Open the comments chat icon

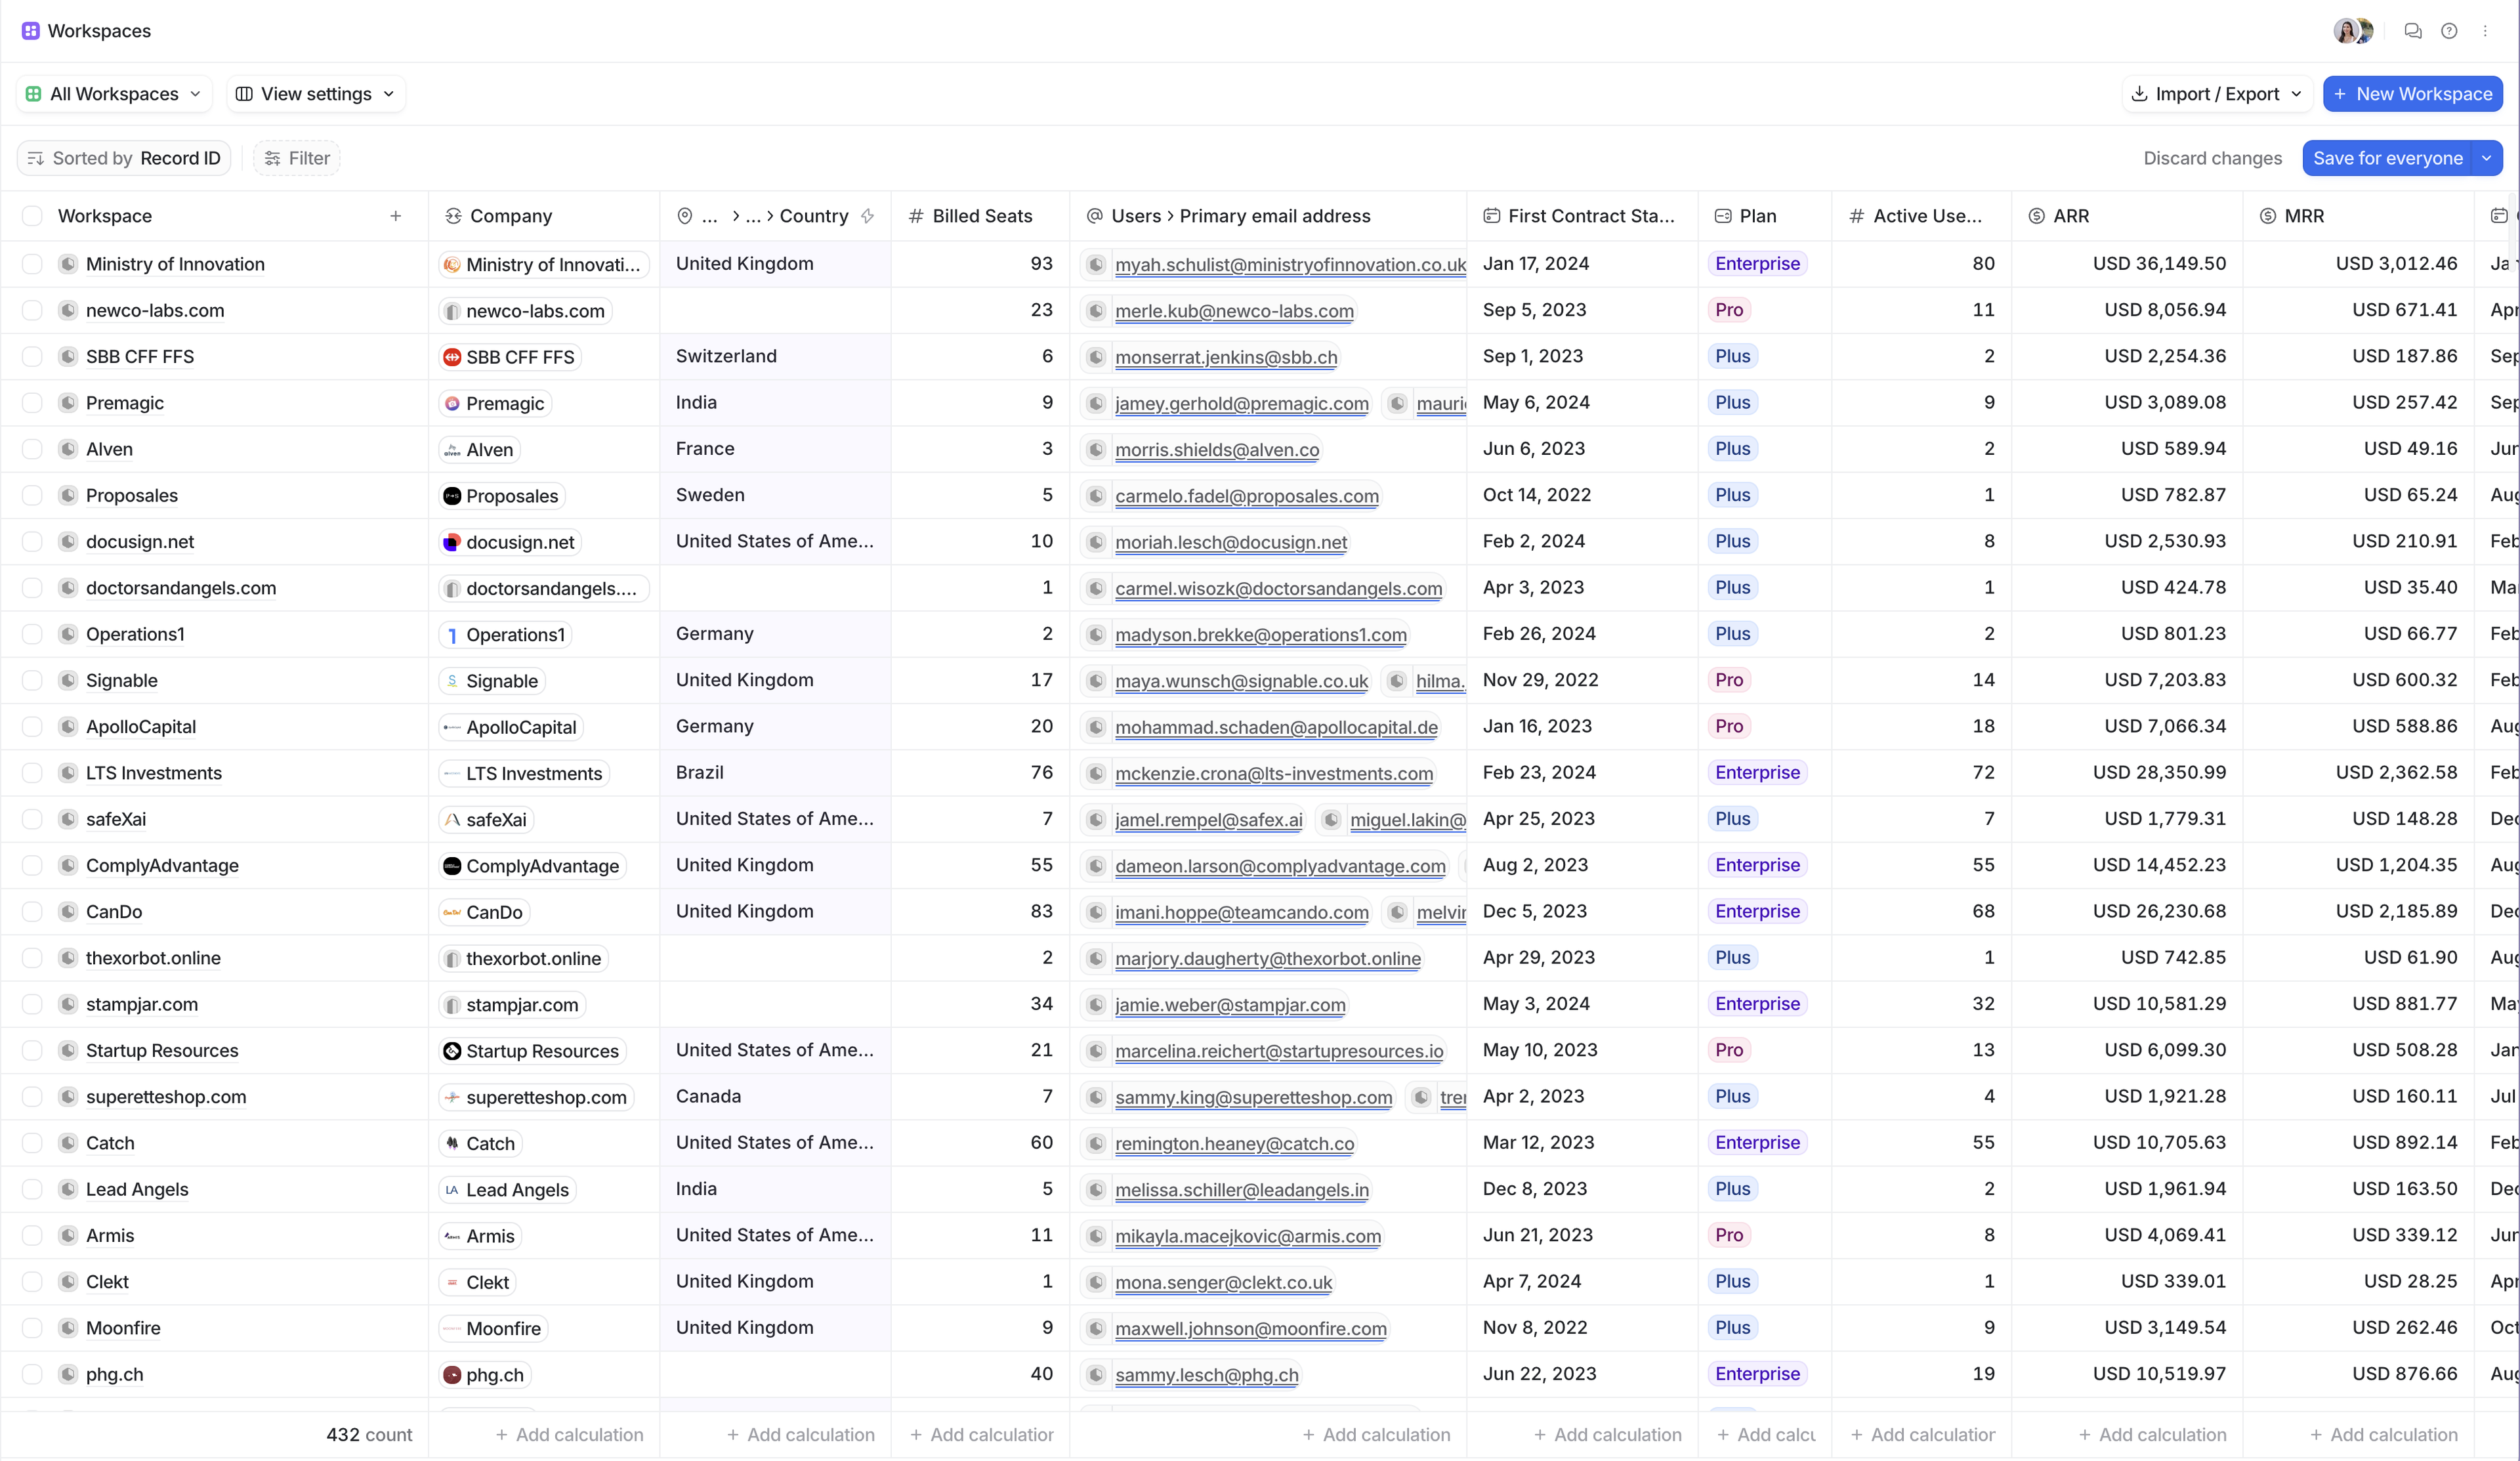(2412, 31)
